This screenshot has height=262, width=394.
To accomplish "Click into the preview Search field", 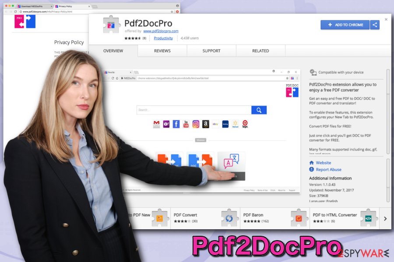I will coord(194,110).
